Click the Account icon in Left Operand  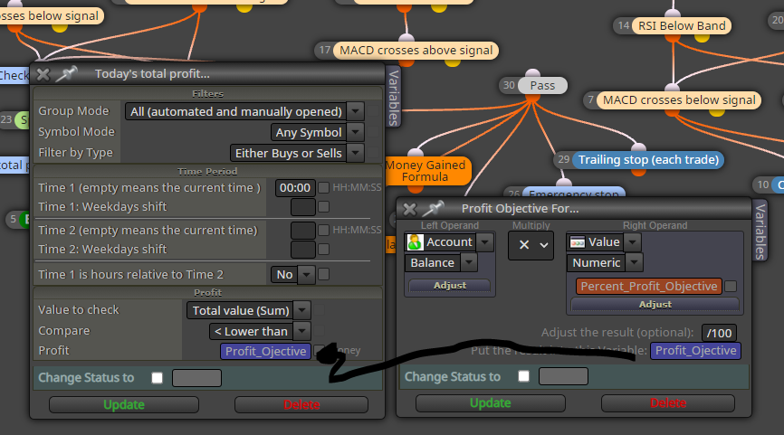tap(415, 242)
